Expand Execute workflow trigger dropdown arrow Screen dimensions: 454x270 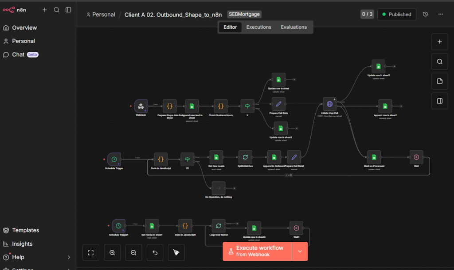point(300,251)
